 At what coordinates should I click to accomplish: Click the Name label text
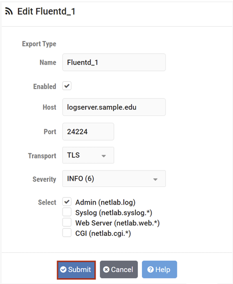click(x=48, y=63)
